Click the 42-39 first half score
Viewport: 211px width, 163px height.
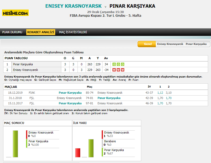click(x=149, y=98)
